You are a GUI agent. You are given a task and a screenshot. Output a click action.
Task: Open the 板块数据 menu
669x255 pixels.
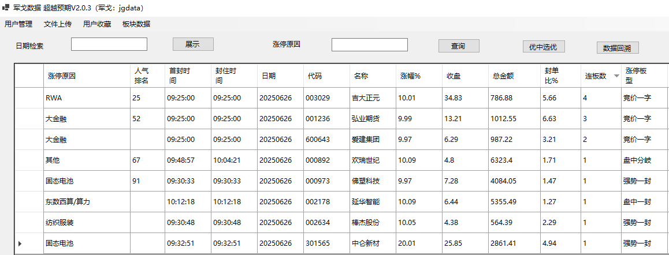coord(136,24)
